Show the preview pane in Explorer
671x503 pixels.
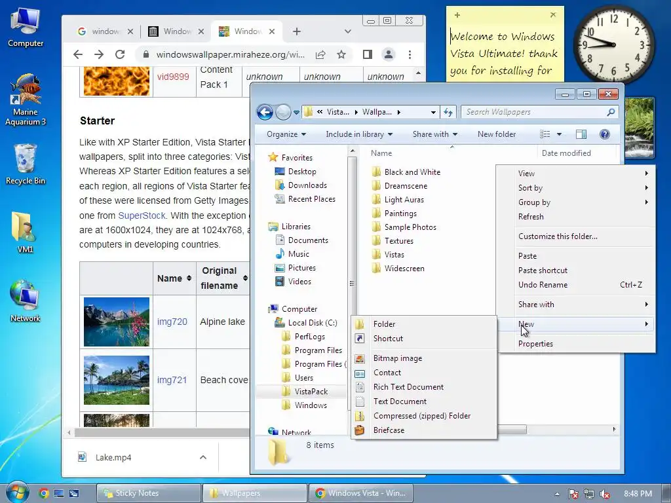coord(581,134)
